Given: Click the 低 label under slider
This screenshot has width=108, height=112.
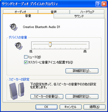Looking at the screenshot, I should (31, 51).
